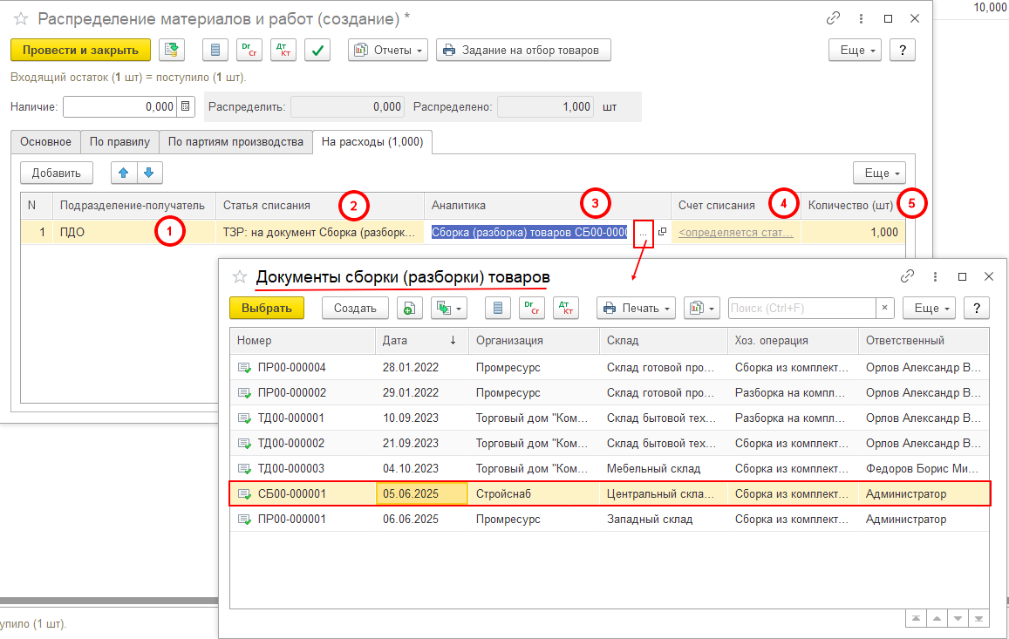Screen dimensions: 1009x639
Task: Click the DtKt postings icon in main toolbar
Action: (x=283, y=51)
